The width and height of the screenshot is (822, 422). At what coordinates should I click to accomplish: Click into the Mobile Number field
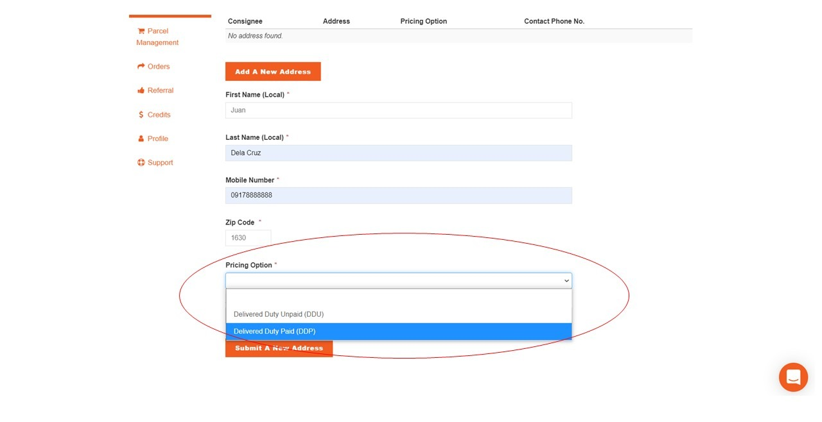coord(398,196)
